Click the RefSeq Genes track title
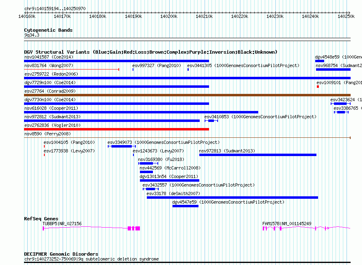 pos(41,219)
